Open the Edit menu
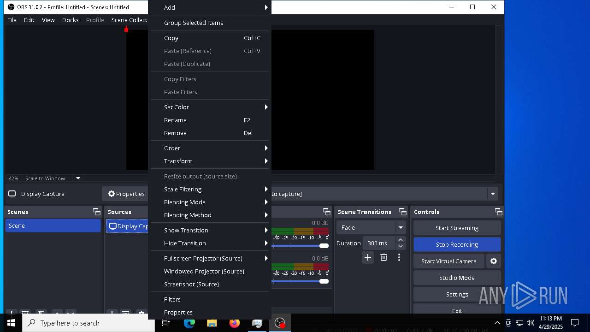Image resolution: width=590 pixels, height=332 pixels. point(29,20)
